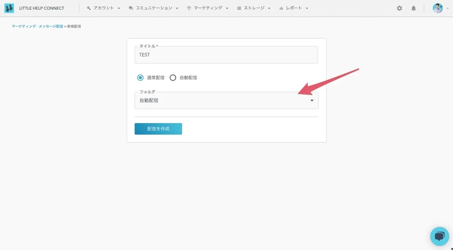
Task: Click the wrench icon beside アカウント
Action: click(x=88, y=8)
